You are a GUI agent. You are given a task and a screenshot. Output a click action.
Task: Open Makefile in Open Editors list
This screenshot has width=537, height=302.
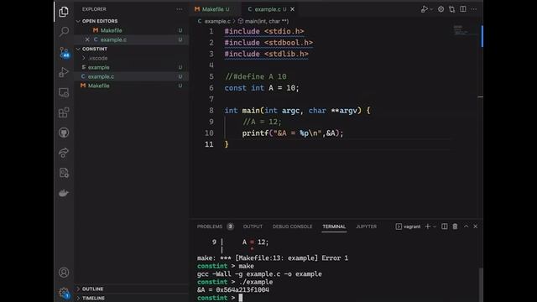pos(132,30)
